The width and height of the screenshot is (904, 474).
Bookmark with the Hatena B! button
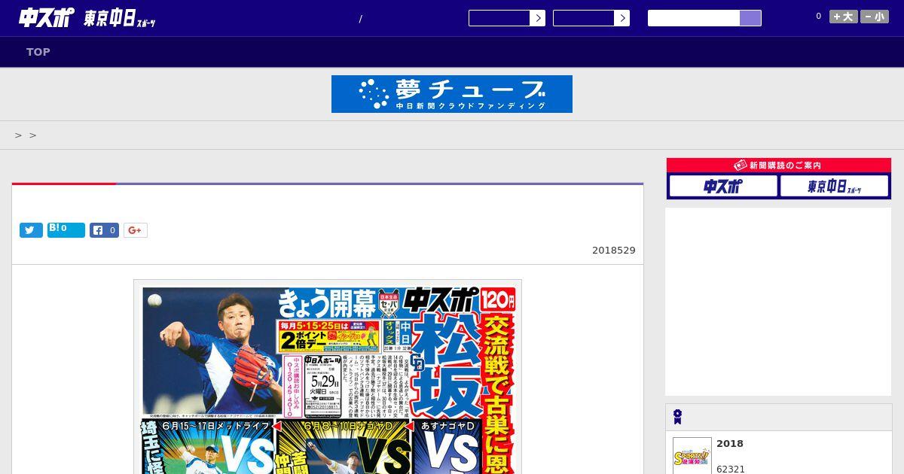coord(66,230)
